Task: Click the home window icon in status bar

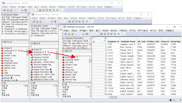Action: (174, 100)
